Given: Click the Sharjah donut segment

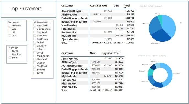Looking at the screenshot, I should (x=151, y=72).
